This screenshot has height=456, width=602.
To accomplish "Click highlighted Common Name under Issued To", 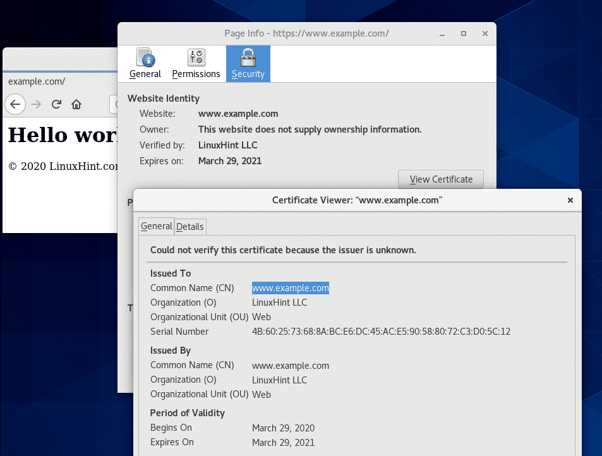I will (x=291, y=288).
